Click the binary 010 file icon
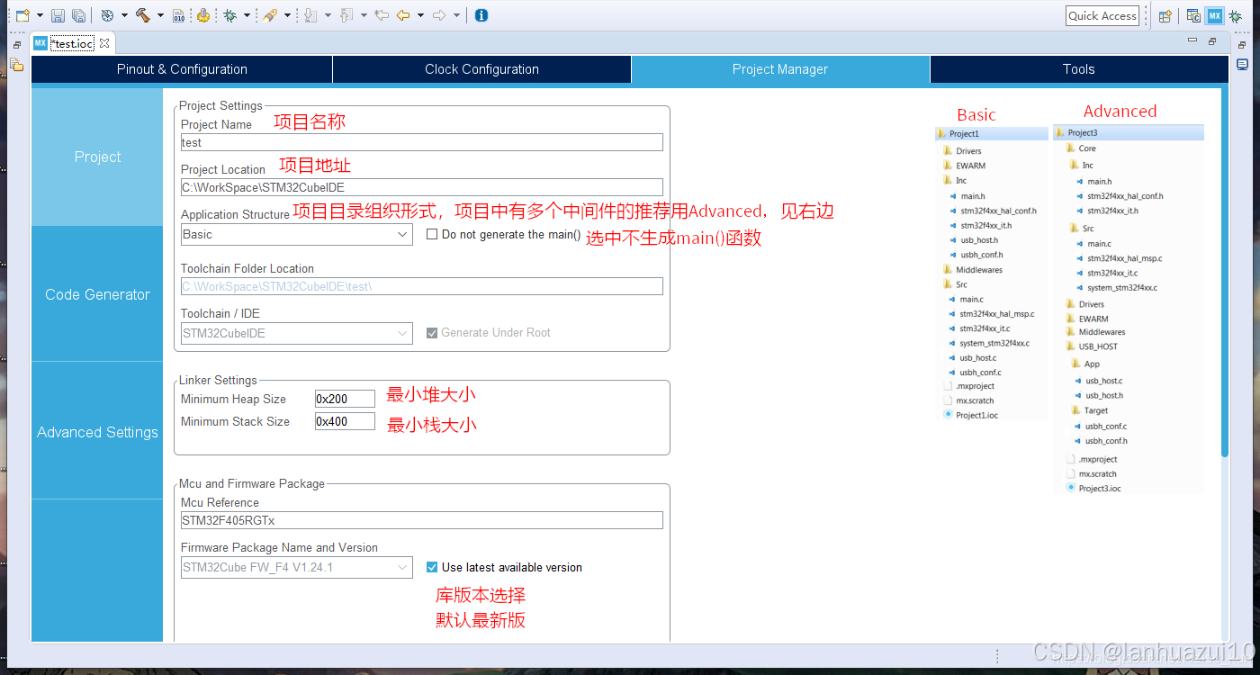Viewport: 1260px width, 675px height. click(179, 15)
